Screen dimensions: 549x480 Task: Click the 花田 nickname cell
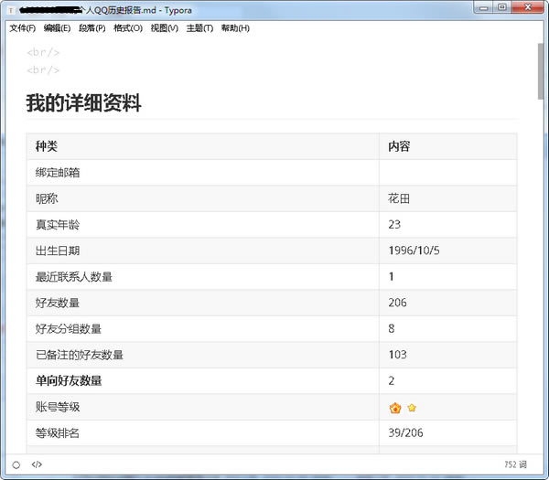click(x=398, y=198)
